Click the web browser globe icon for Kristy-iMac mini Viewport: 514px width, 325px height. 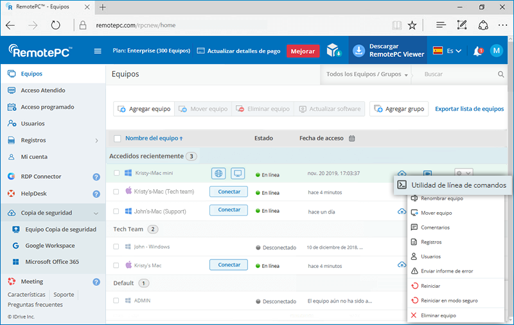pyautogui.click(x=220, y=173)
